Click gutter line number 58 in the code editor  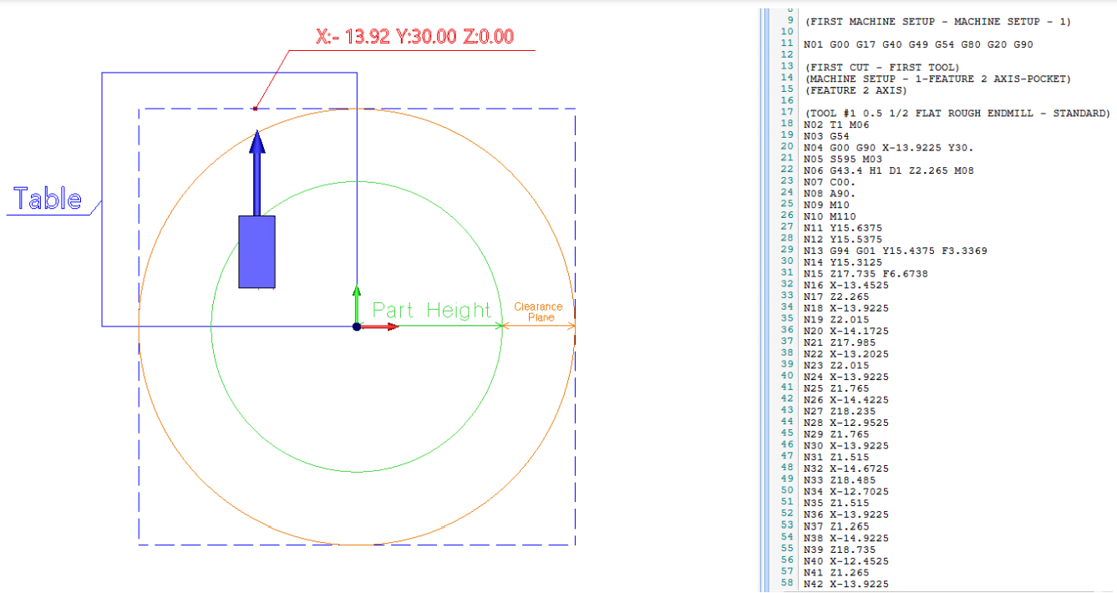[786, 582]
